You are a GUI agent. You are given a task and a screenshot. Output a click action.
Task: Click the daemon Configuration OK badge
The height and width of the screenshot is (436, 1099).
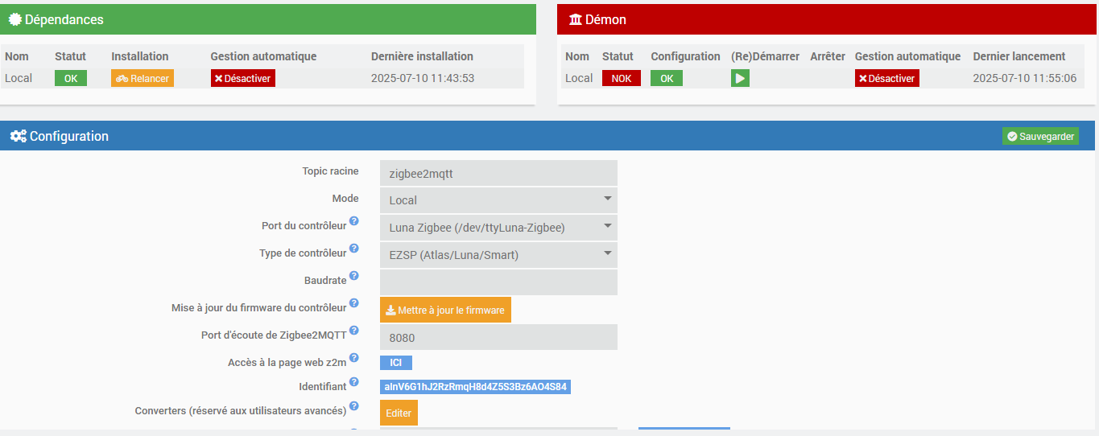667,78
